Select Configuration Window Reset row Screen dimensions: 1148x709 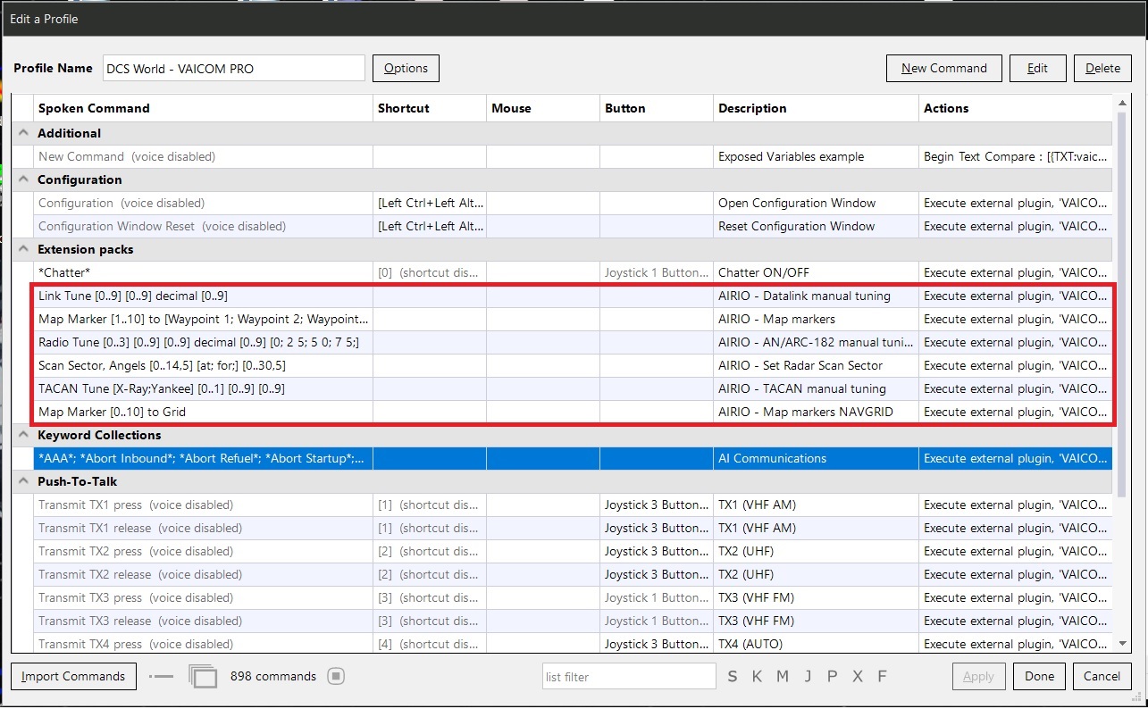click(x=573, y=226)
